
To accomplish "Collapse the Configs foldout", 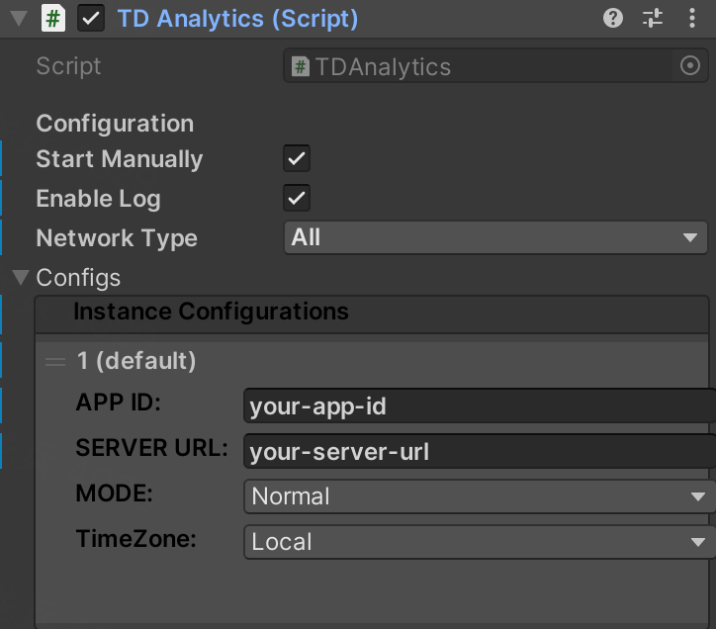I will coord(20,278).
